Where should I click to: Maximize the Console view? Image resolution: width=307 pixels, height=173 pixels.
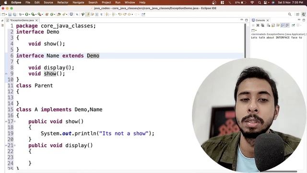(304, 20)
